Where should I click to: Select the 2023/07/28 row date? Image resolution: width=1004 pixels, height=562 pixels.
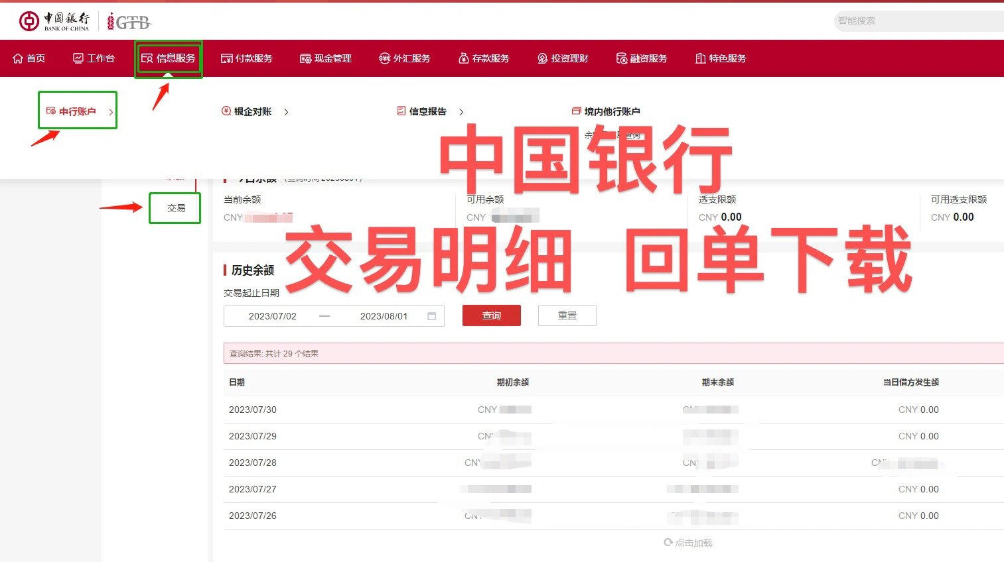[x=253, y=463]
